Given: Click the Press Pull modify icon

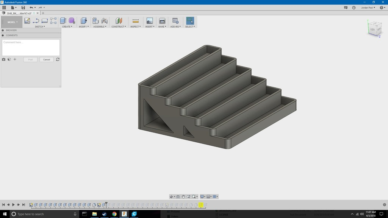Looking at the screenshot, I should click(83, 21).
